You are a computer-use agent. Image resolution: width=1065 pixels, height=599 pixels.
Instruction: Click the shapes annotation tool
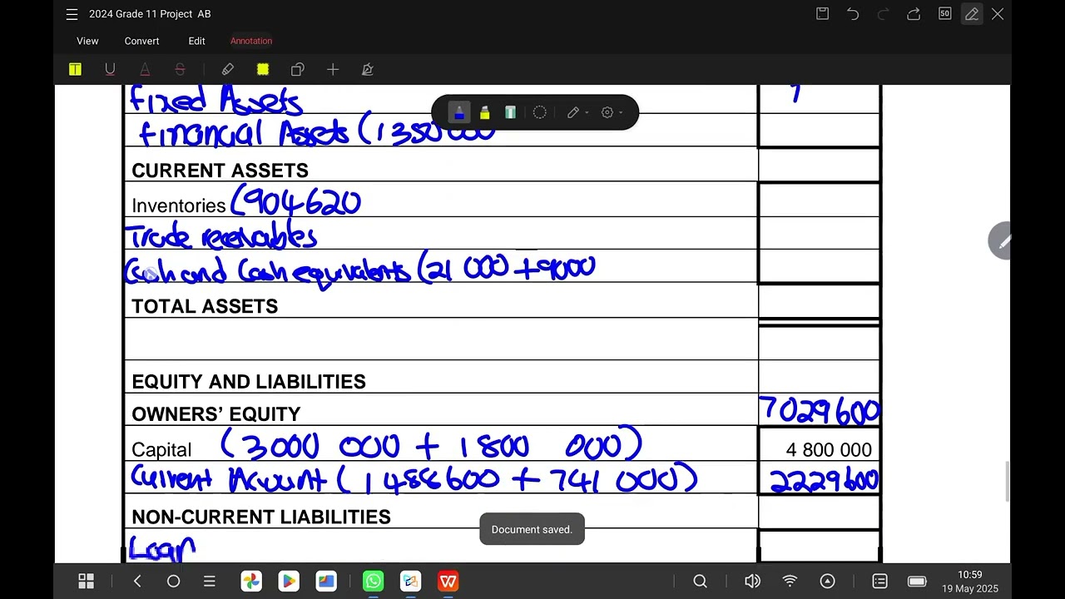point(298,70)
